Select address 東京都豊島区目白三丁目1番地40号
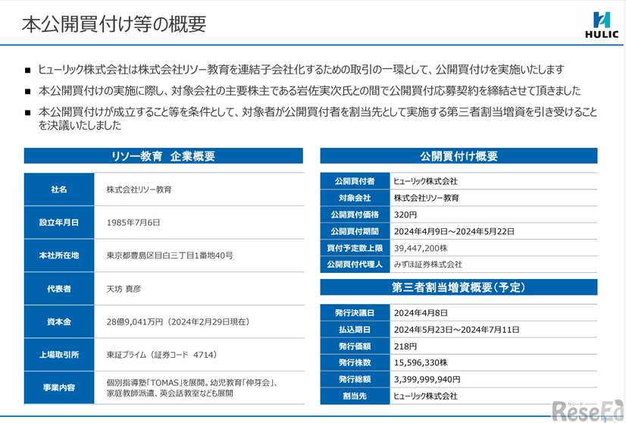The height and width of the screenshot is (423, 626). (170, 255)
